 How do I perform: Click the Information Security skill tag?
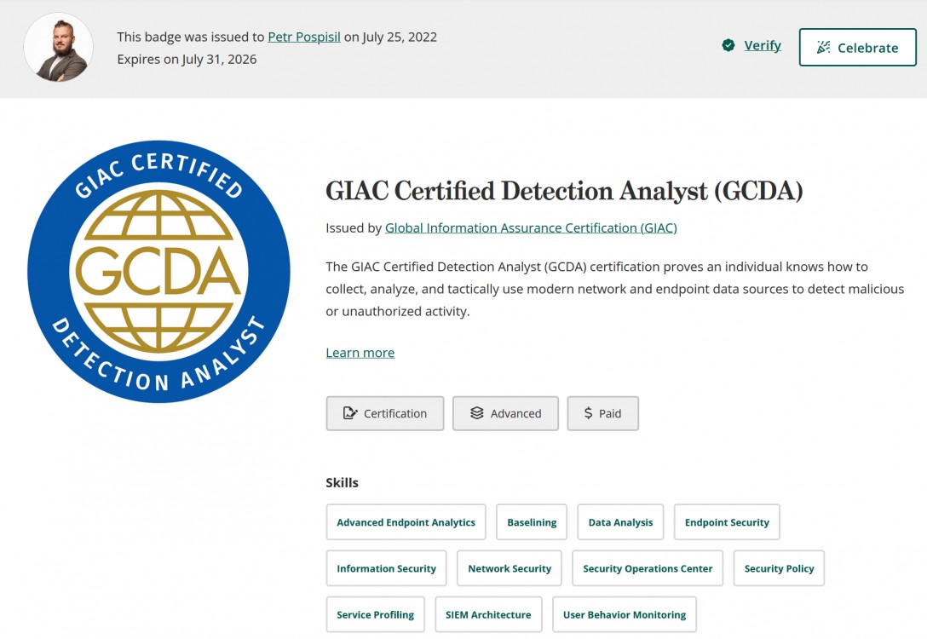tap(386, 568)
